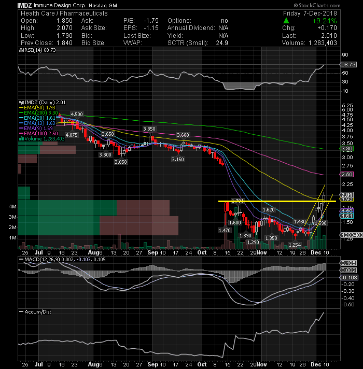
Task: Click the 0.105 MACD axis tag
Action: (x=348, y=263)
